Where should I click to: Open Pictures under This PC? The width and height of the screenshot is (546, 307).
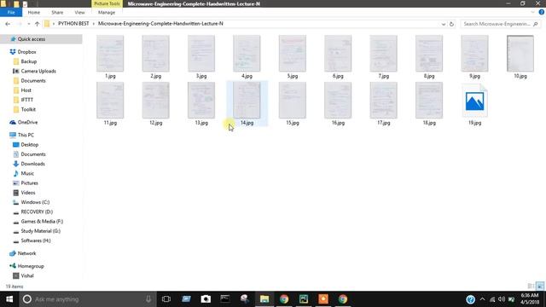point(29,182)
